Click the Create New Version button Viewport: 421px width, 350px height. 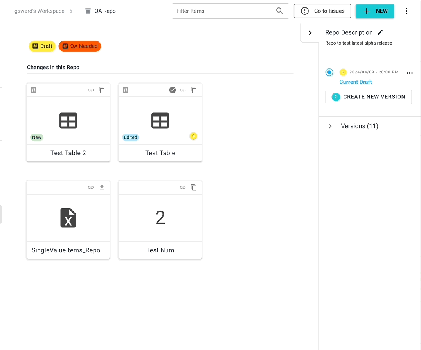pyautogui.click(x=368, y=97)
